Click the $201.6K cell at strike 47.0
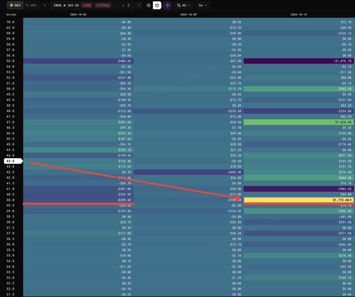 (78, 122)
